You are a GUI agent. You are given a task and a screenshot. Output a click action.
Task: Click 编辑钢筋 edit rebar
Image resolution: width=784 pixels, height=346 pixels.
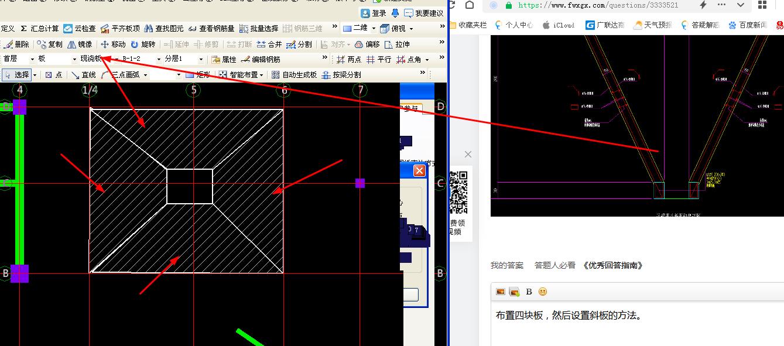click(261, 60)
